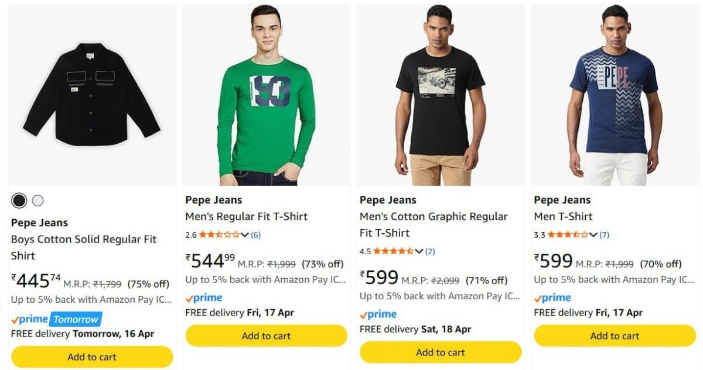Click the Prime Tomorrow badge
This screenshot has height=370, width=703.
[x=56, y=319]
